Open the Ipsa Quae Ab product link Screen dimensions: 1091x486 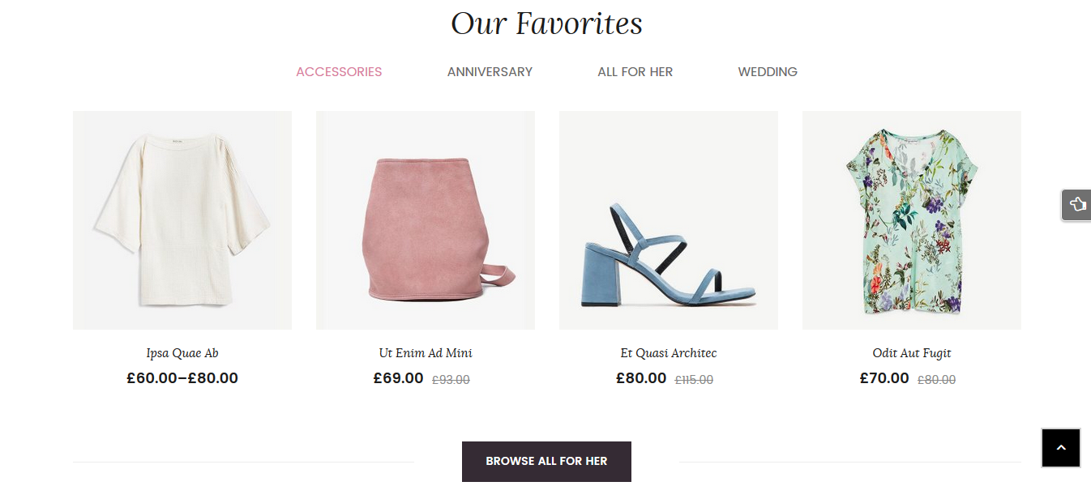point(182,353)
